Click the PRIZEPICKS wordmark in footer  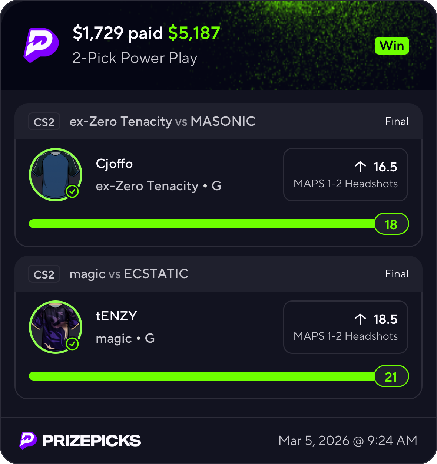point(92,441)
